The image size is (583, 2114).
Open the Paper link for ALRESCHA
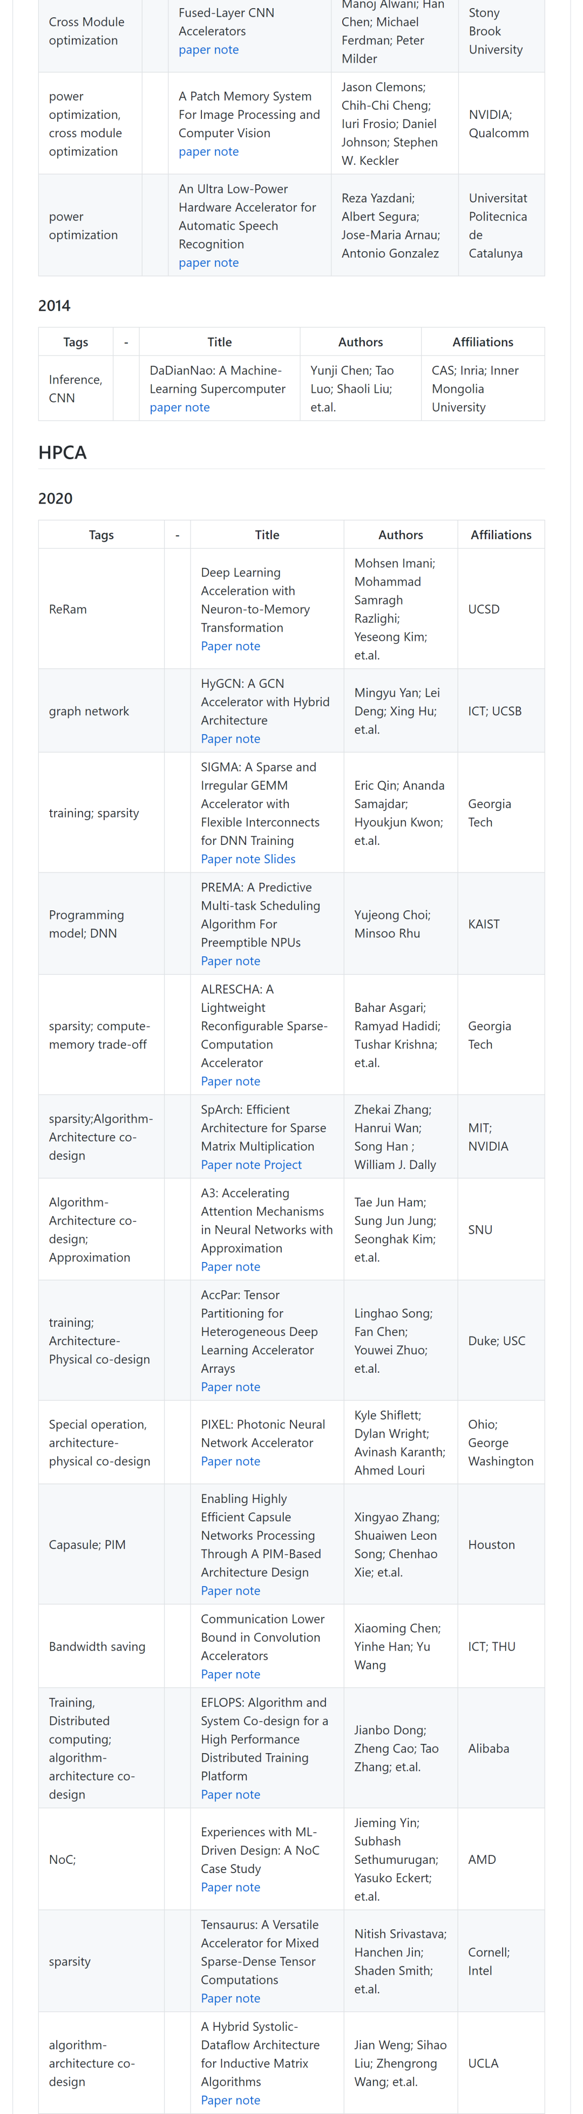[x=216, y=1081]
